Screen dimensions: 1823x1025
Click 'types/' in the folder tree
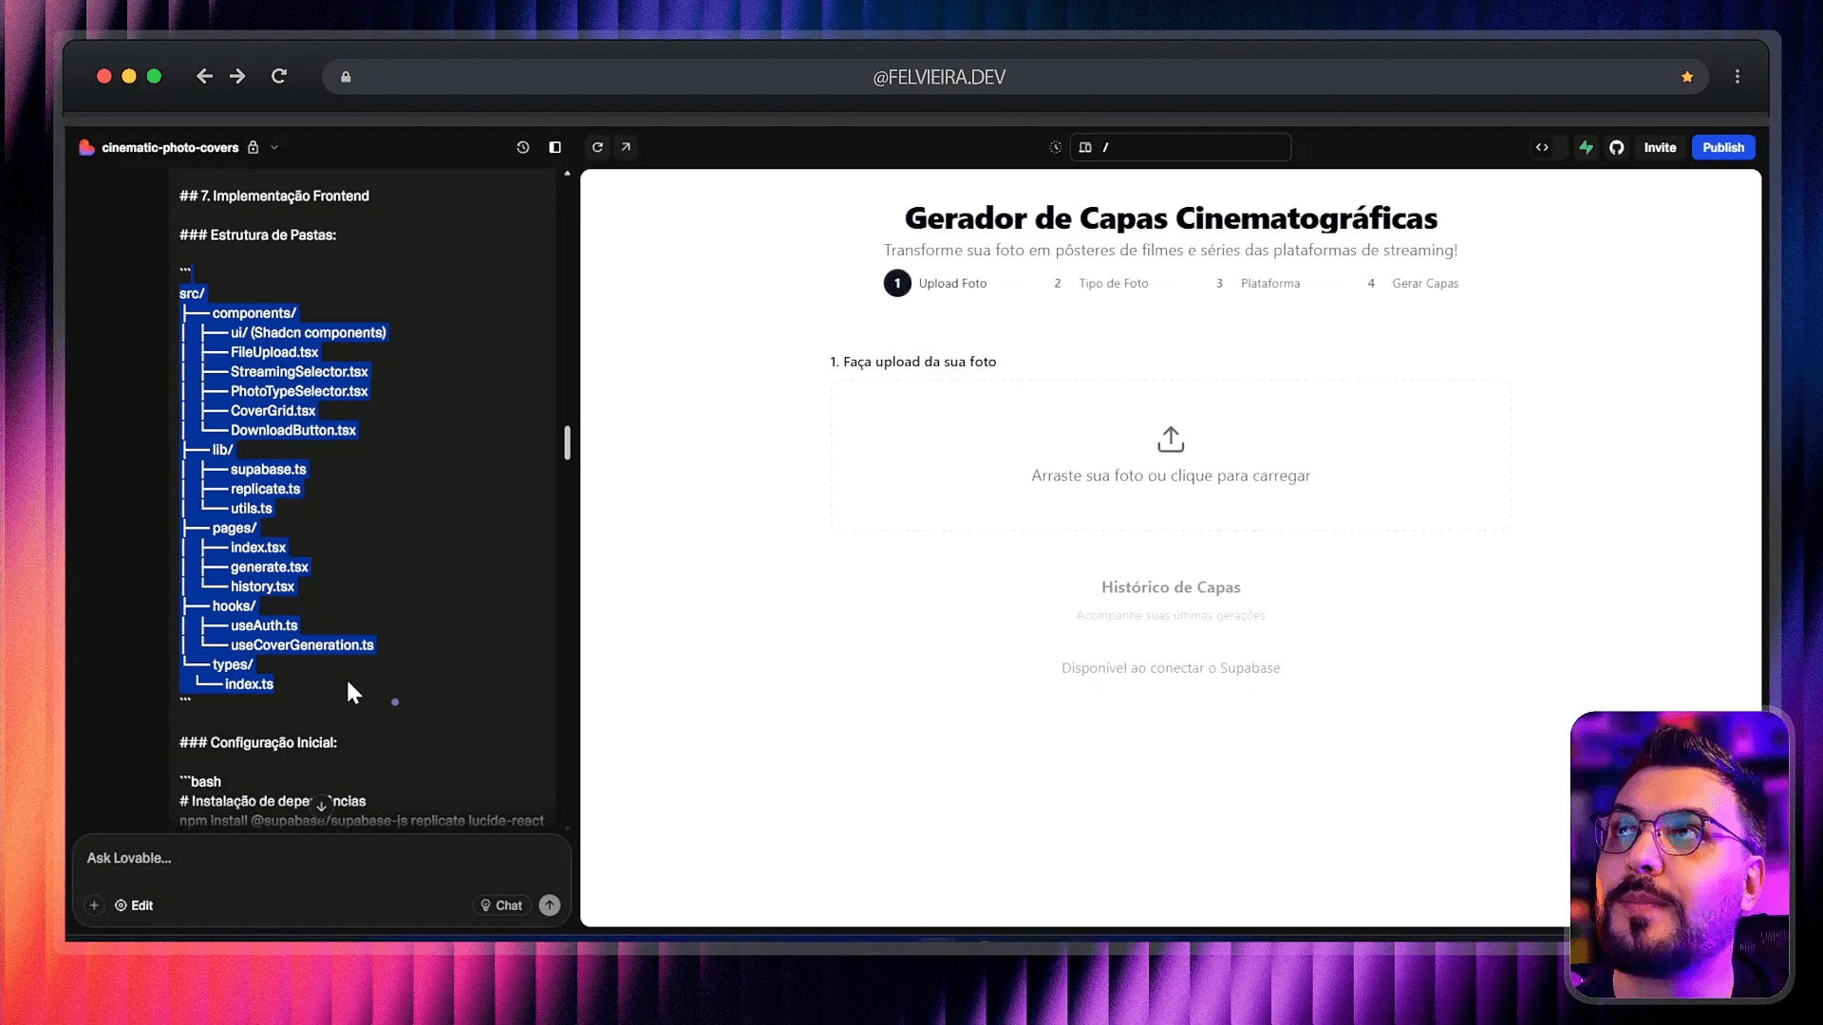point(232,664)
